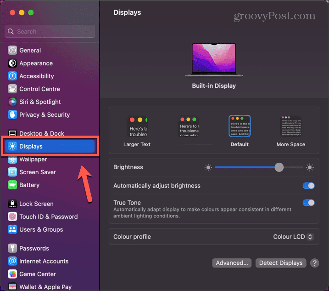Click the Siri & Spotlight icon
Screen dimensions: 329x291
point(12,102)
